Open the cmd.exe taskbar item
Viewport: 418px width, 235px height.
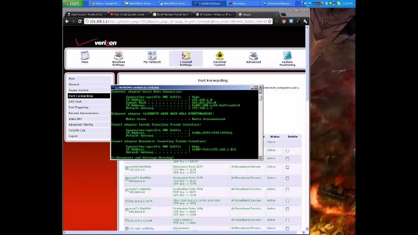209,4
